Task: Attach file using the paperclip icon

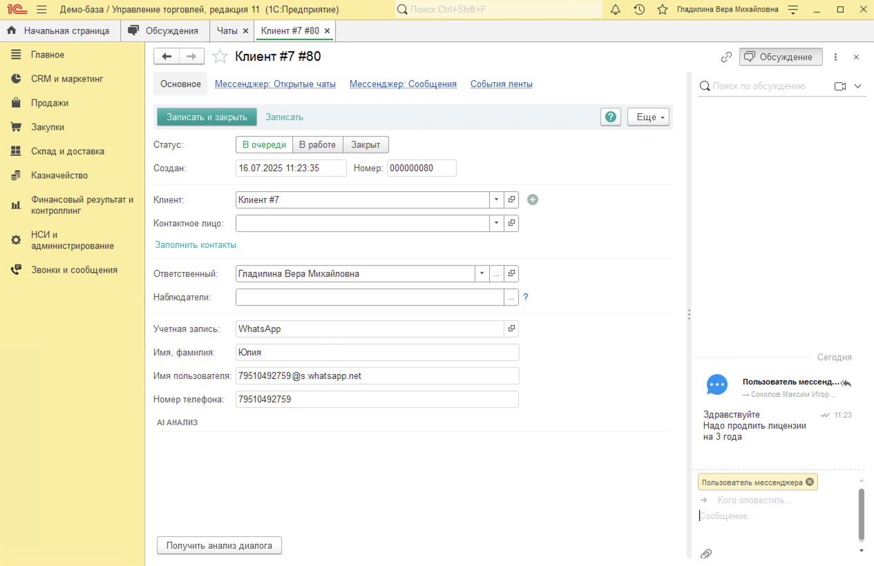Action: [706, 554]
